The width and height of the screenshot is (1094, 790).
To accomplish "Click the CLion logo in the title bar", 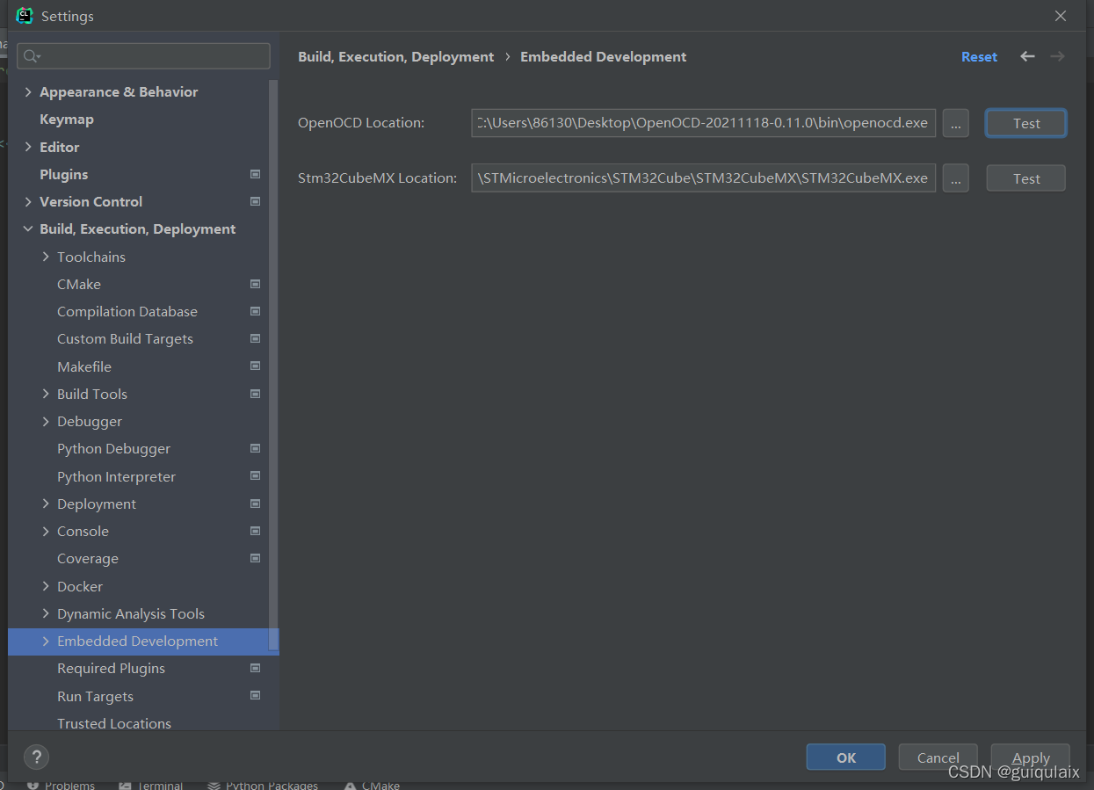I will pyautogui.click(x=25, y=15).
